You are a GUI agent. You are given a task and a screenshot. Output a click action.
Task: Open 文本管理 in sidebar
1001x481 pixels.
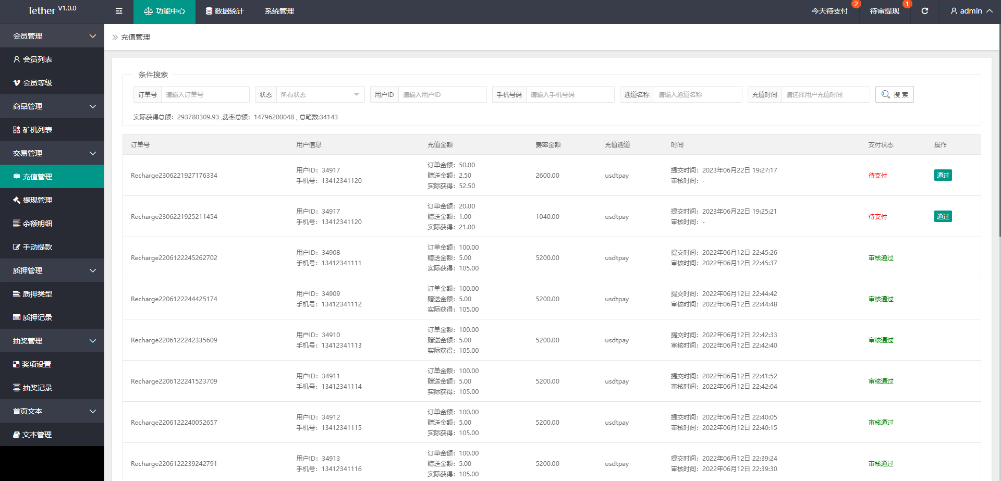pyautogui.click(x=52, y=435)
